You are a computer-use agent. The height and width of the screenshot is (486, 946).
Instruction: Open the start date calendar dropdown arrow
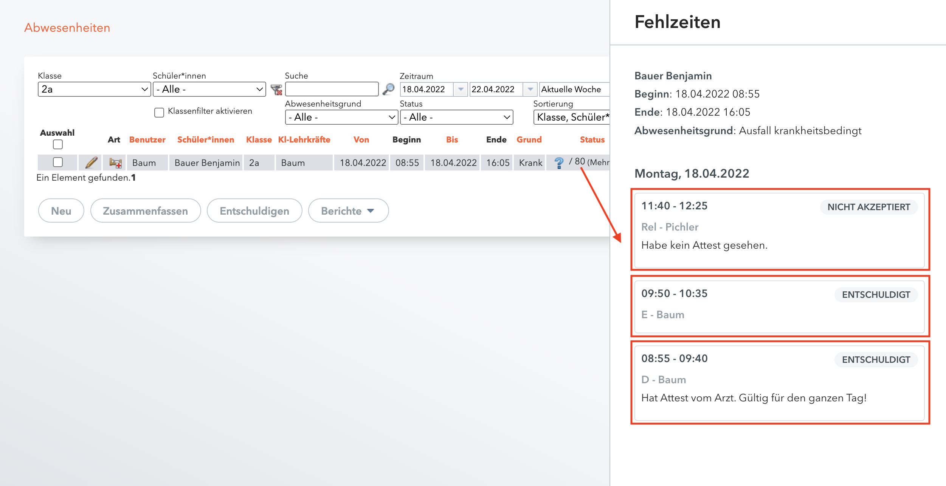click(x=461, y=89)
